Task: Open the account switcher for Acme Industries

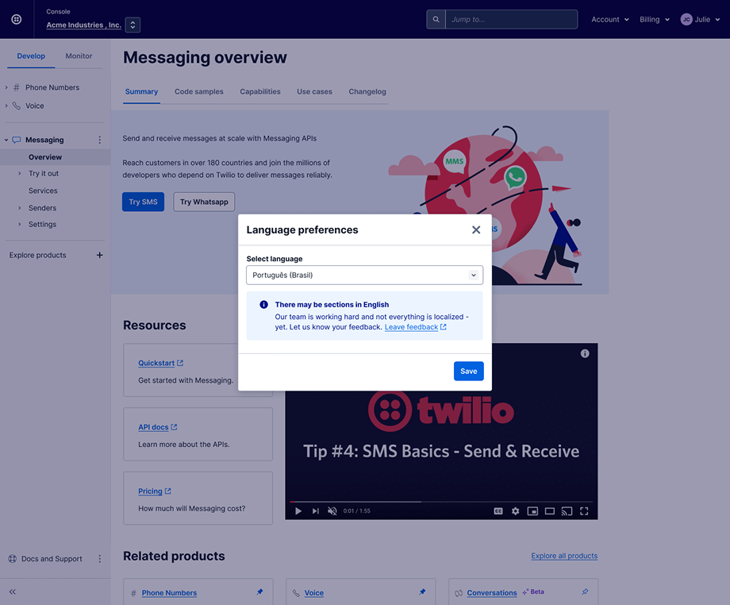Action: pos(133,25)
